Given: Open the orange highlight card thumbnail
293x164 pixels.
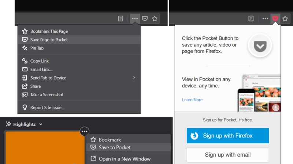Looking at the screenshot, I should (x=45, y=148).
